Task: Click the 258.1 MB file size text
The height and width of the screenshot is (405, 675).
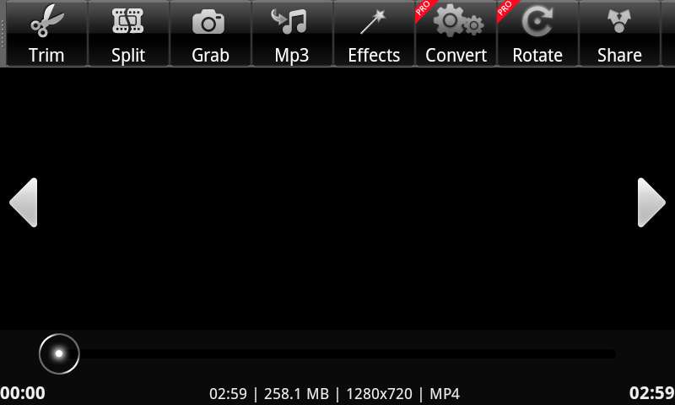Action: tap(296, 394)
